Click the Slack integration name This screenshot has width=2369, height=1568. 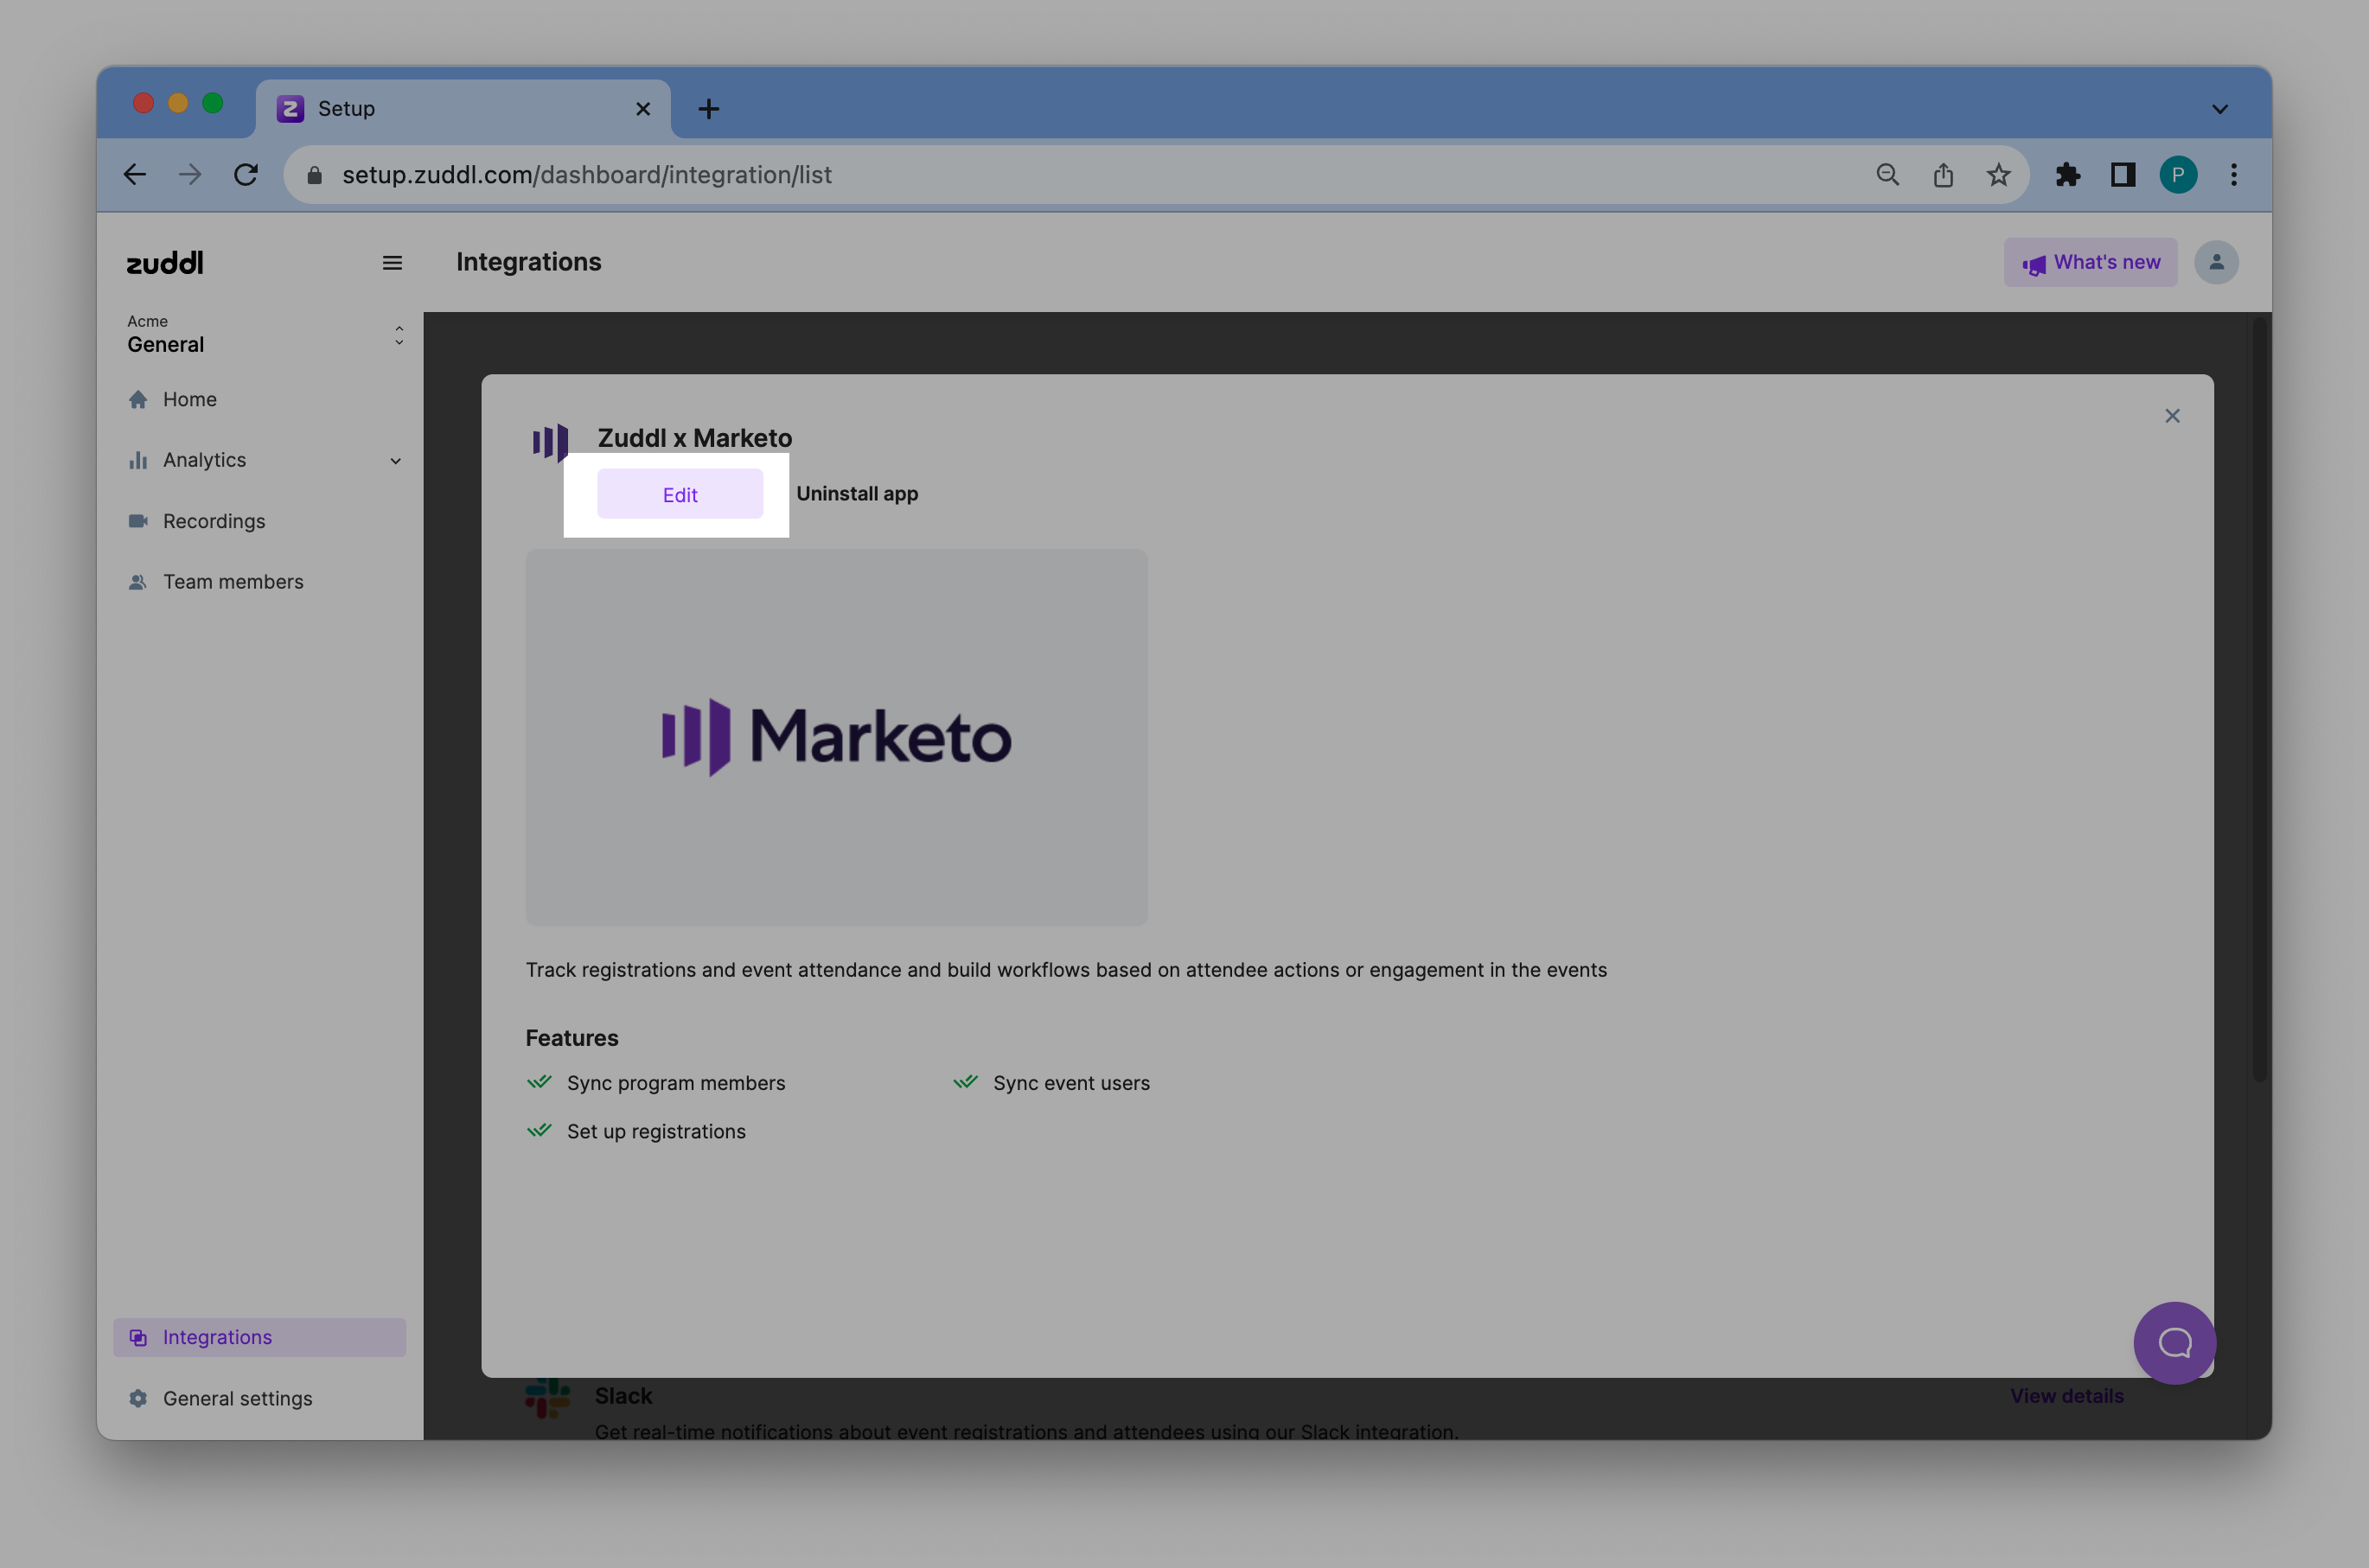point(623,1395)
